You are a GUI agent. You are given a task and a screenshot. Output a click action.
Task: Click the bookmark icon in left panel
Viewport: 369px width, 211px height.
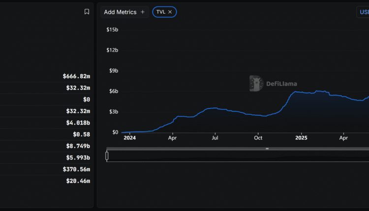87,12
